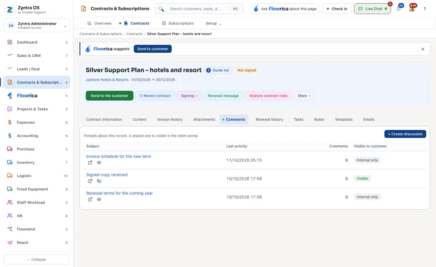Collapse the sidebar
436x267 pixels.
(x=36, y=259)
